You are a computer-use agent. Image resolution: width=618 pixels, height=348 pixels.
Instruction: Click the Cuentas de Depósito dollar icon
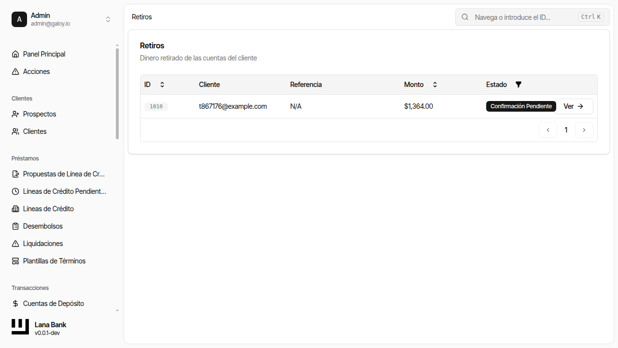pos(15,304)
